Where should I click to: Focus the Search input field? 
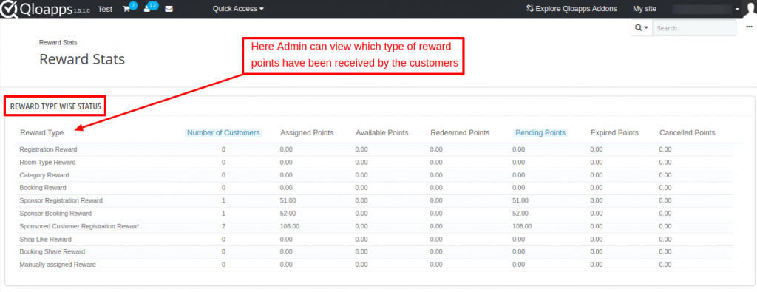[694, 28]
